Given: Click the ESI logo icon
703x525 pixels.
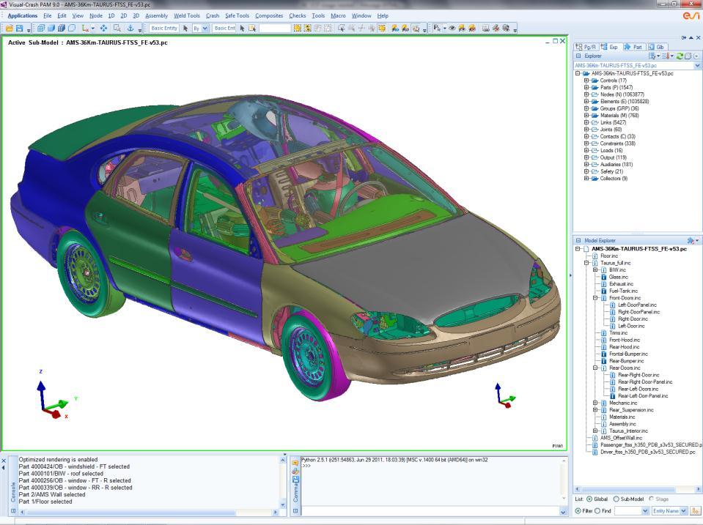Looking at the screenshot, I should [691, 15].
